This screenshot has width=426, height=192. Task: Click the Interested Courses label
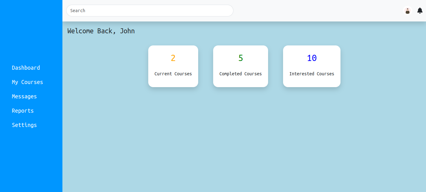[312, 74]
